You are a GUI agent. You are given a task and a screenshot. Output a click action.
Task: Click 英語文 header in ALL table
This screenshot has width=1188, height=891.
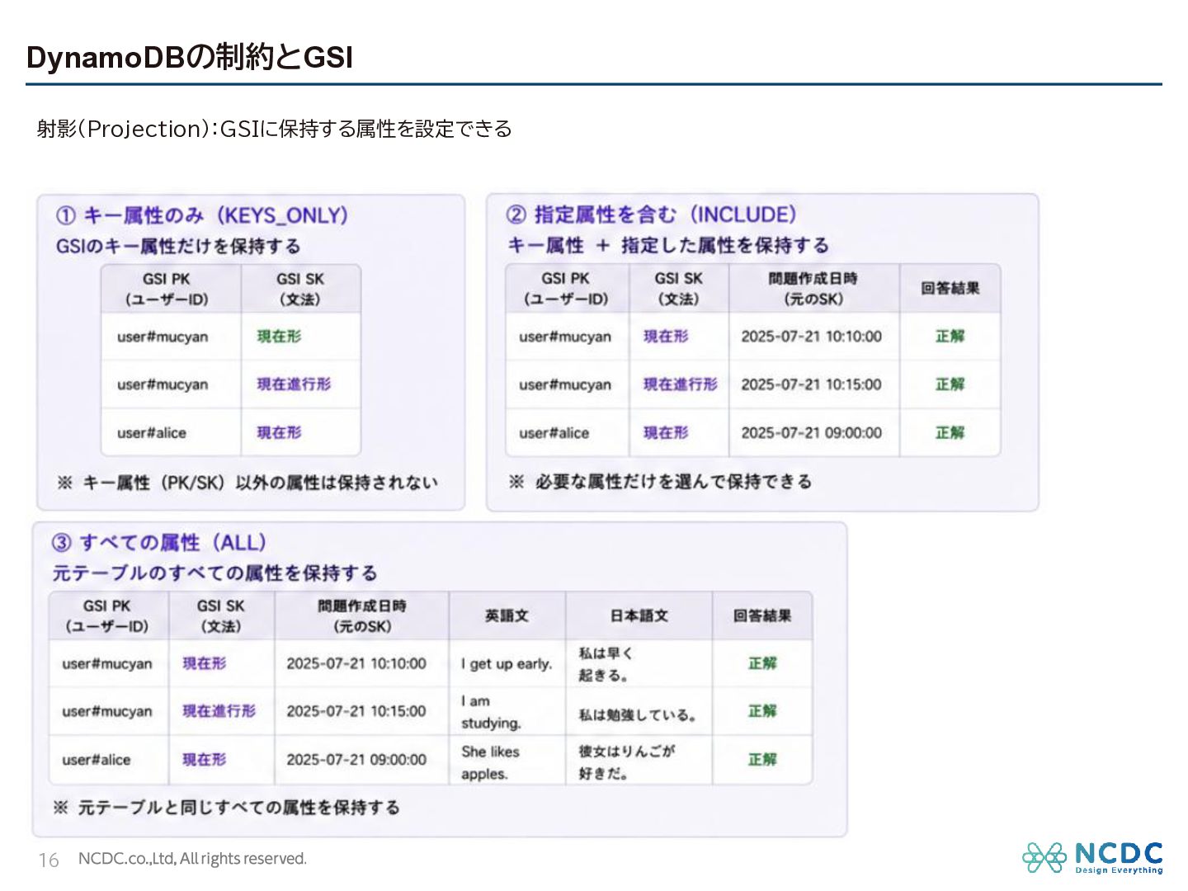tap(507, 615)
